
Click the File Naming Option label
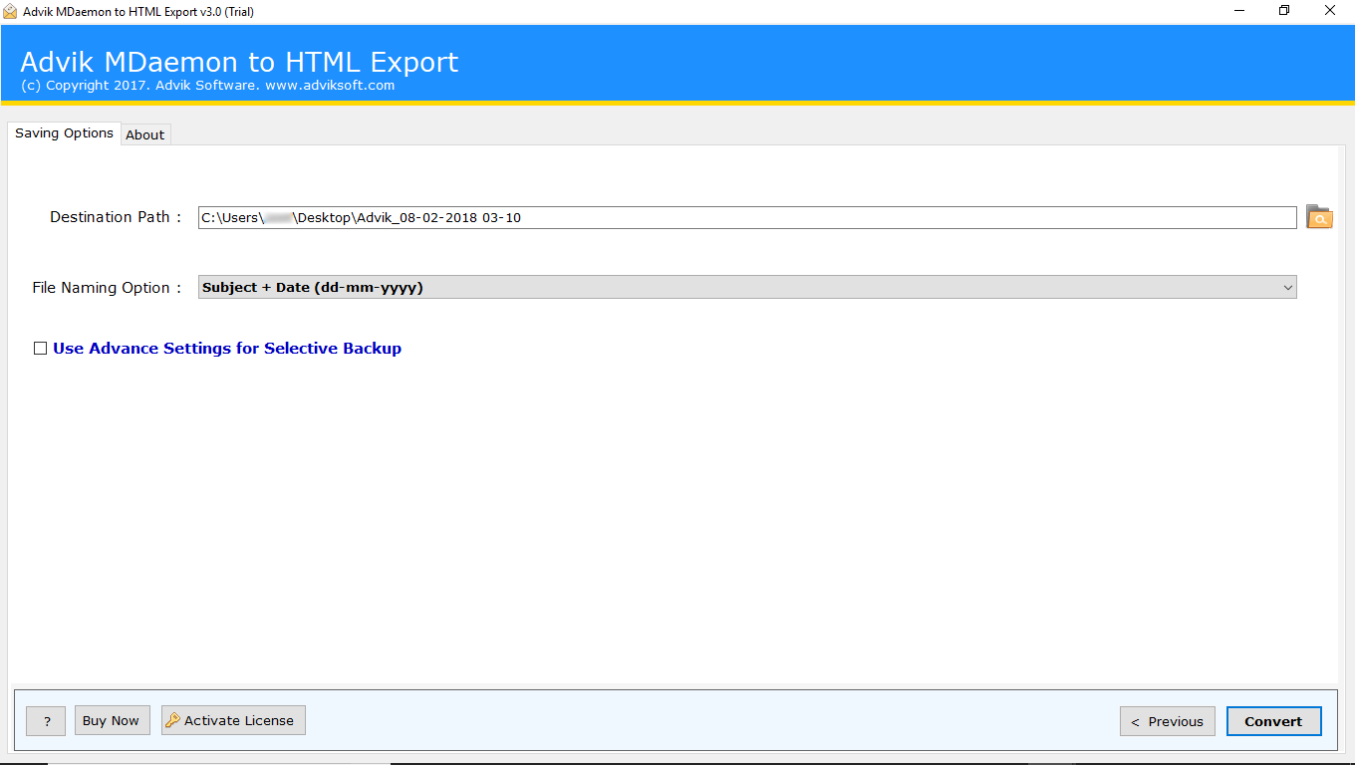[108, 288]
